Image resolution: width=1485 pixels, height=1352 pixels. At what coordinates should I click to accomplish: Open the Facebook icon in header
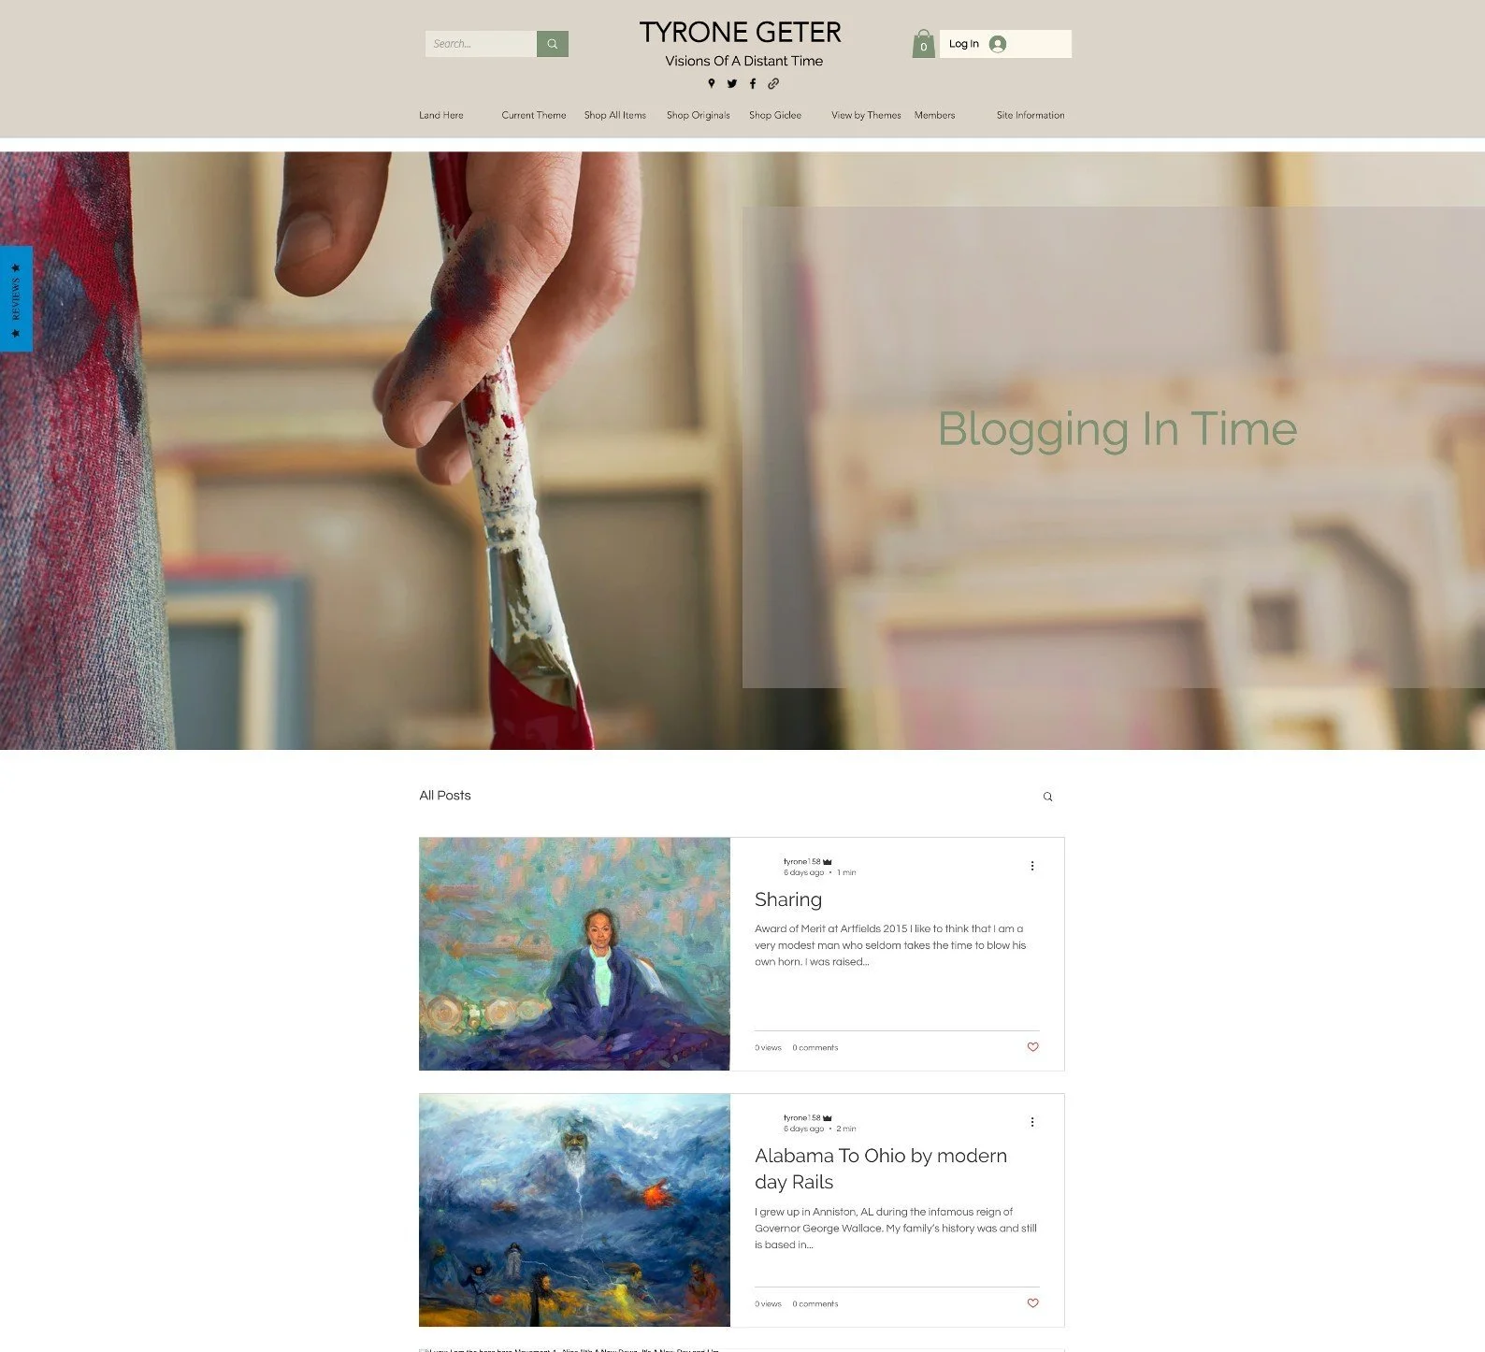click(x=753, y=83)
